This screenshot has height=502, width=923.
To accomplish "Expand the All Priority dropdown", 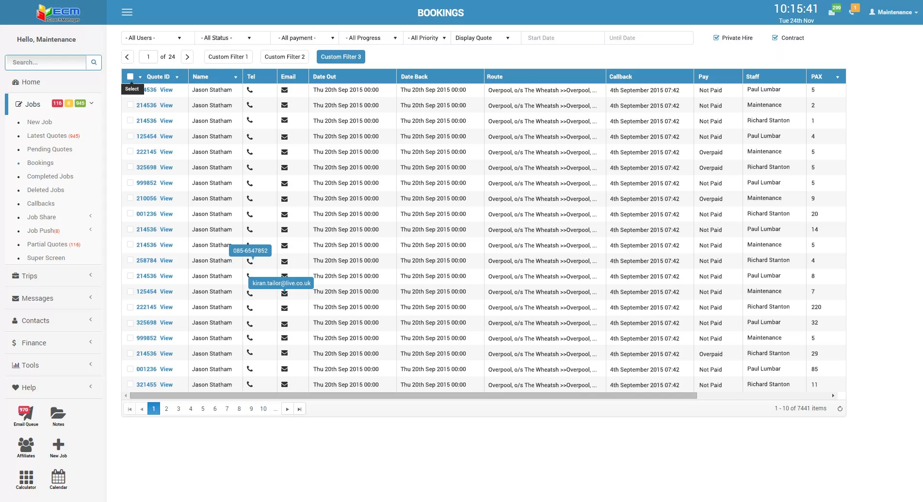I will click(427, 38).
